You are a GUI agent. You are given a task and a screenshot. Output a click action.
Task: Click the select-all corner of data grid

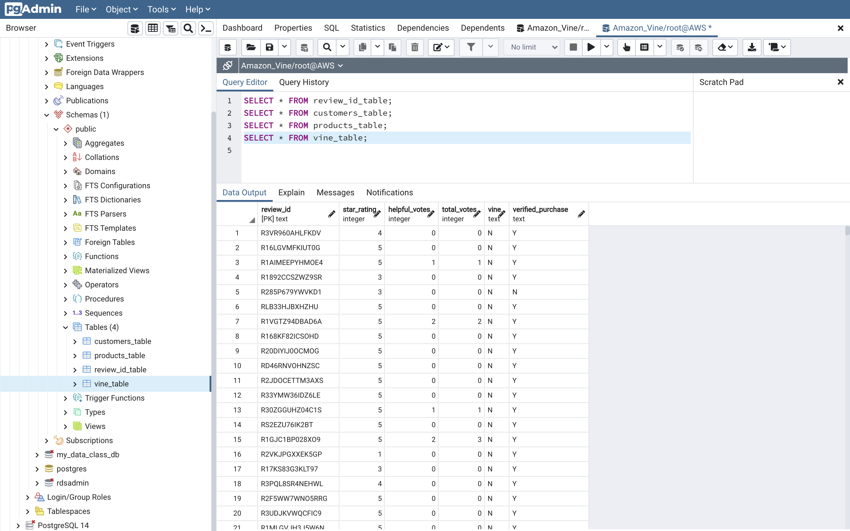coord(237,214)
